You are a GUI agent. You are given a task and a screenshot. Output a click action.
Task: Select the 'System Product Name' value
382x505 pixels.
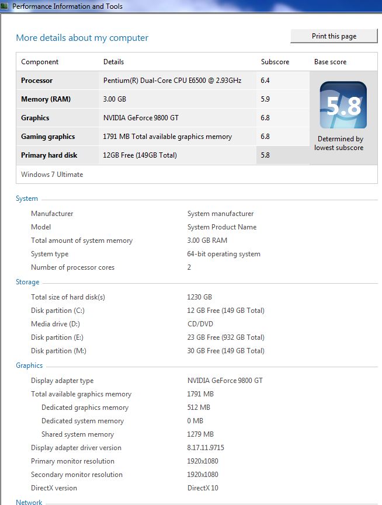pos(222,227)
